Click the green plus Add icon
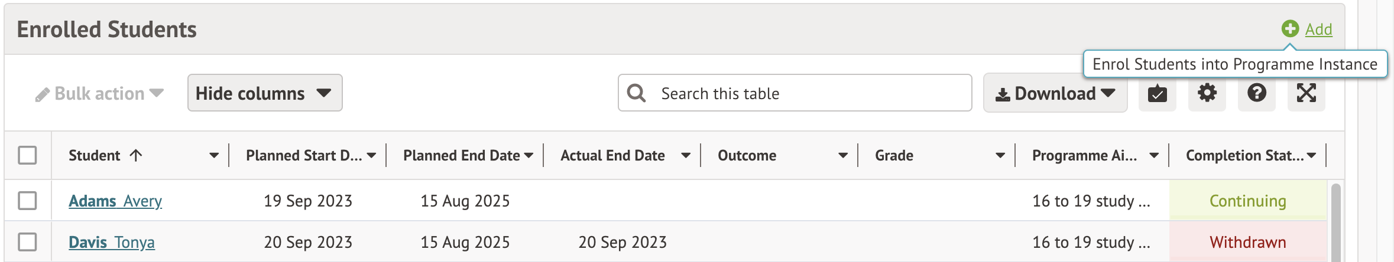This screenshot has width=1394, height=262. 1290,28
